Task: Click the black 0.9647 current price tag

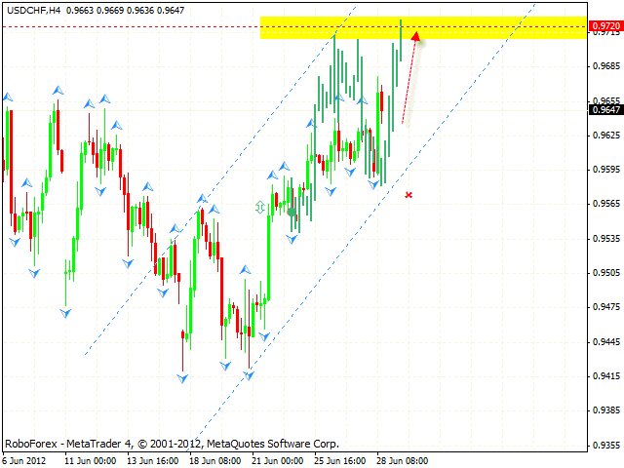Action: click(x=604, y=109)
